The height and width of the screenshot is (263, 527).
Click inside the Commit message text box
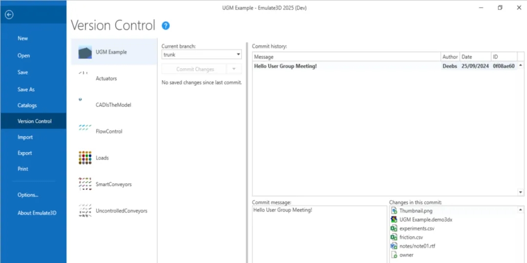click(320, 234)
